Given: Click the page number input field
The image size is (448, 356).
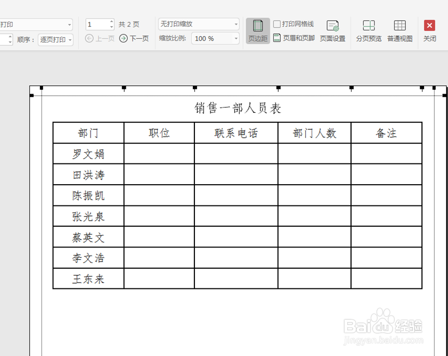Looking at the screenshot, I should (96, 24).
